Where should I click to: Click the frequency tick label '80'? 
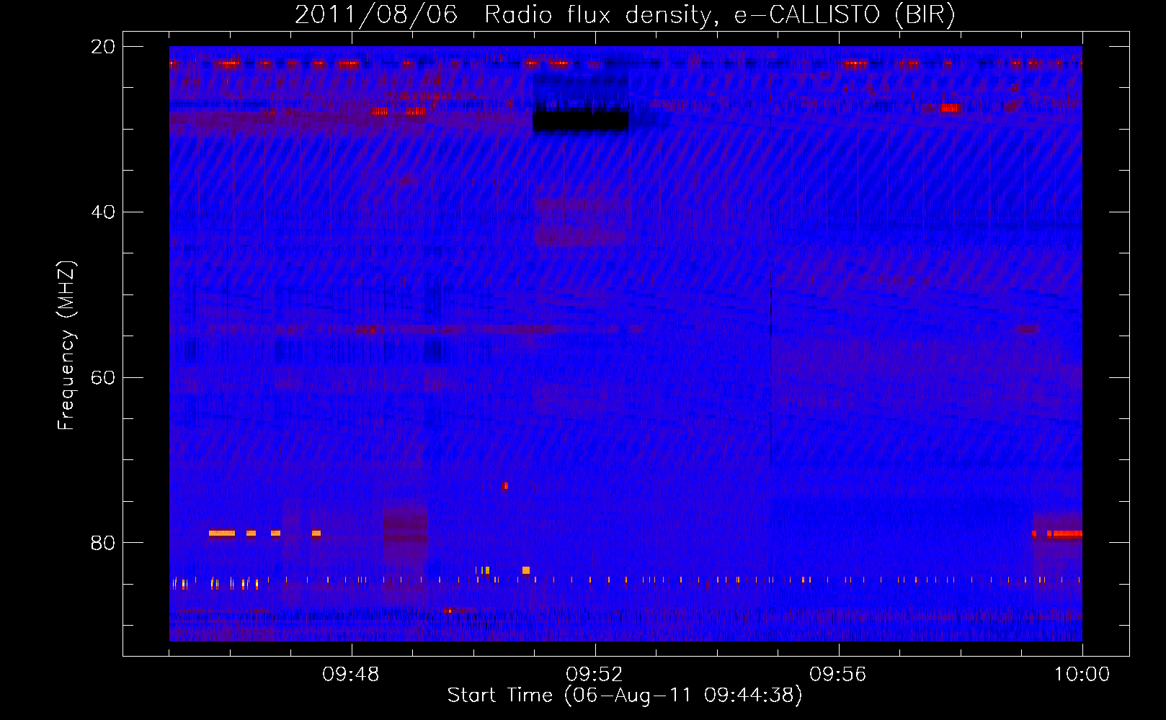click(103, 542)
